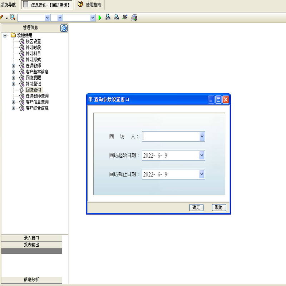Click the grid icon on 信息操作 tab
Image resolution: width=286 pixels, height=286 pixels.
(26, 4)
